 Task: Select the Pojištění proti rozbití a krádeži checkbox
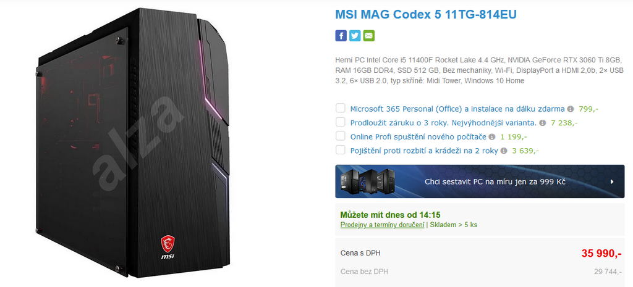[x=341, y=150]
